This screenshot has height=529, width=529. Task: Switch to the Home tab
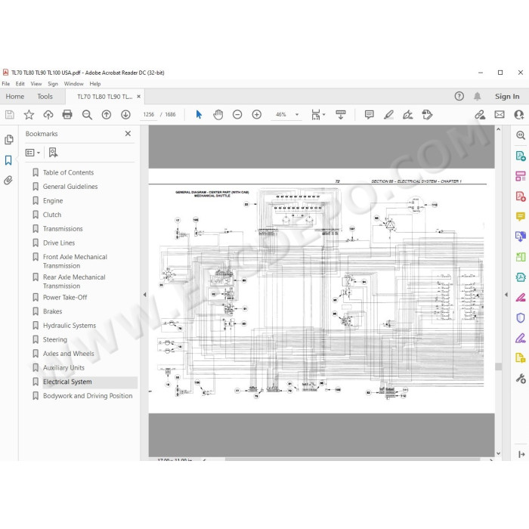15,97
